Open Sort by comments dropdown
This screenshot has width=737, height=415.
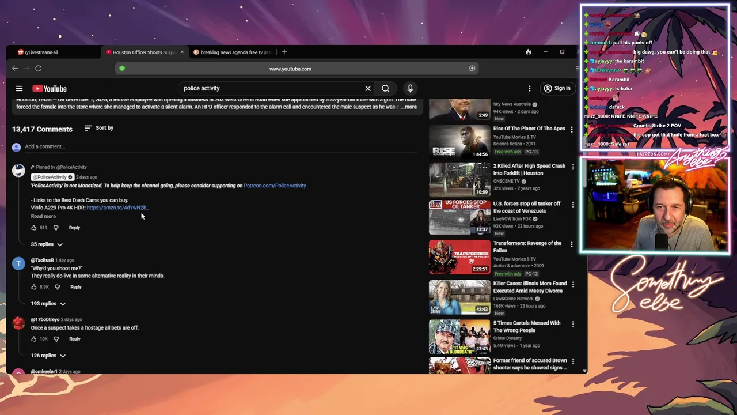[x=99, y=128]
